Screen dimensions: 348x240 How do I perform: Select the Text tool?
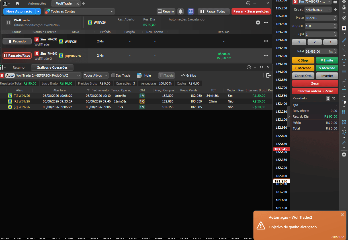pyautogui.click(x=344, y=61)
